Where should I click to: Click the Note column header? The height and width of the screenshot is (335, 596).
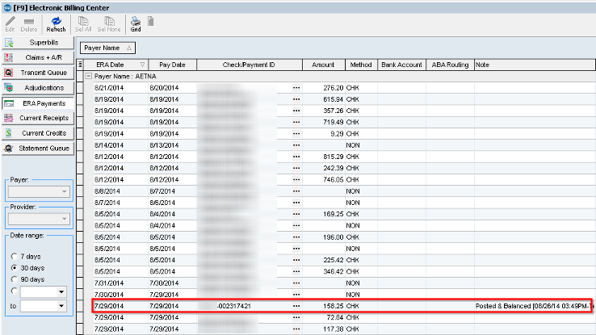pyautogui.click(x=535, y=65)
